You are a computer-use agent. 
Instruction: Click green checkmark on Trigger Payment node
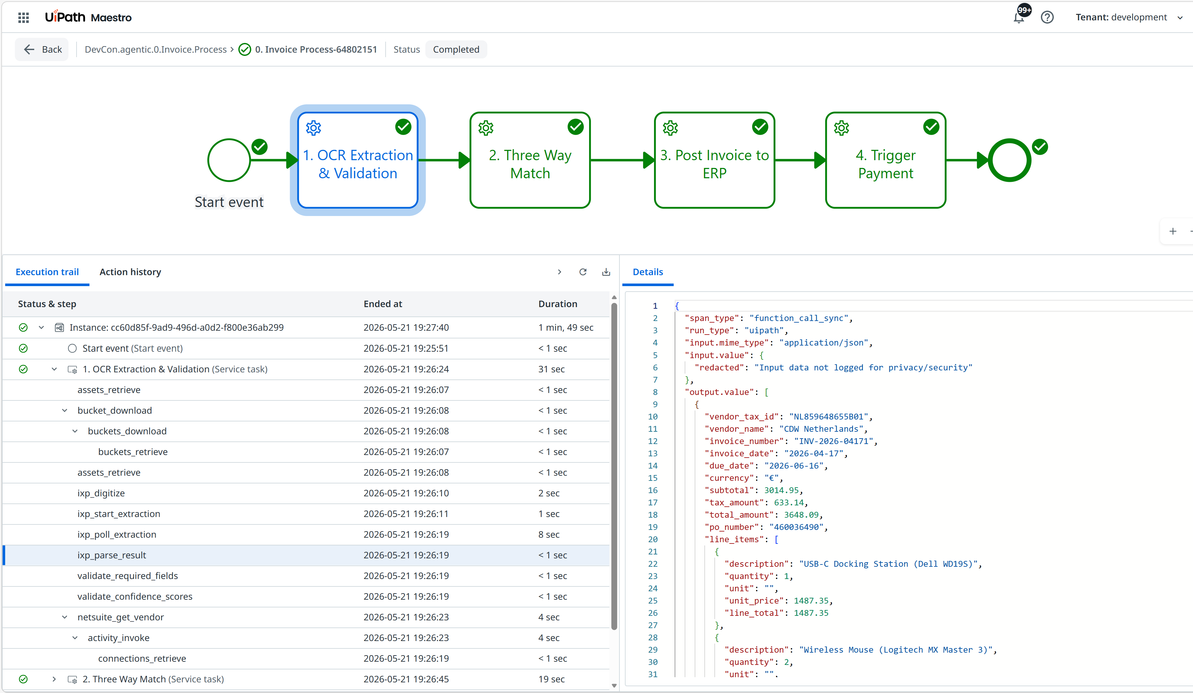pyautogui.click(x=931, y=127)
